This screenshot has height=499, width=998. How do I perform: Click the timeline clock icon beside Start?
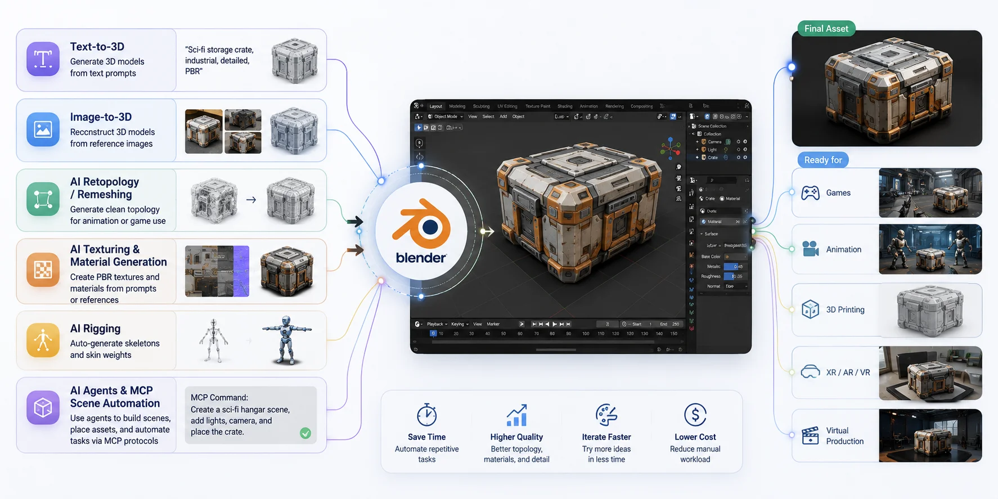[x=624, y=324]
